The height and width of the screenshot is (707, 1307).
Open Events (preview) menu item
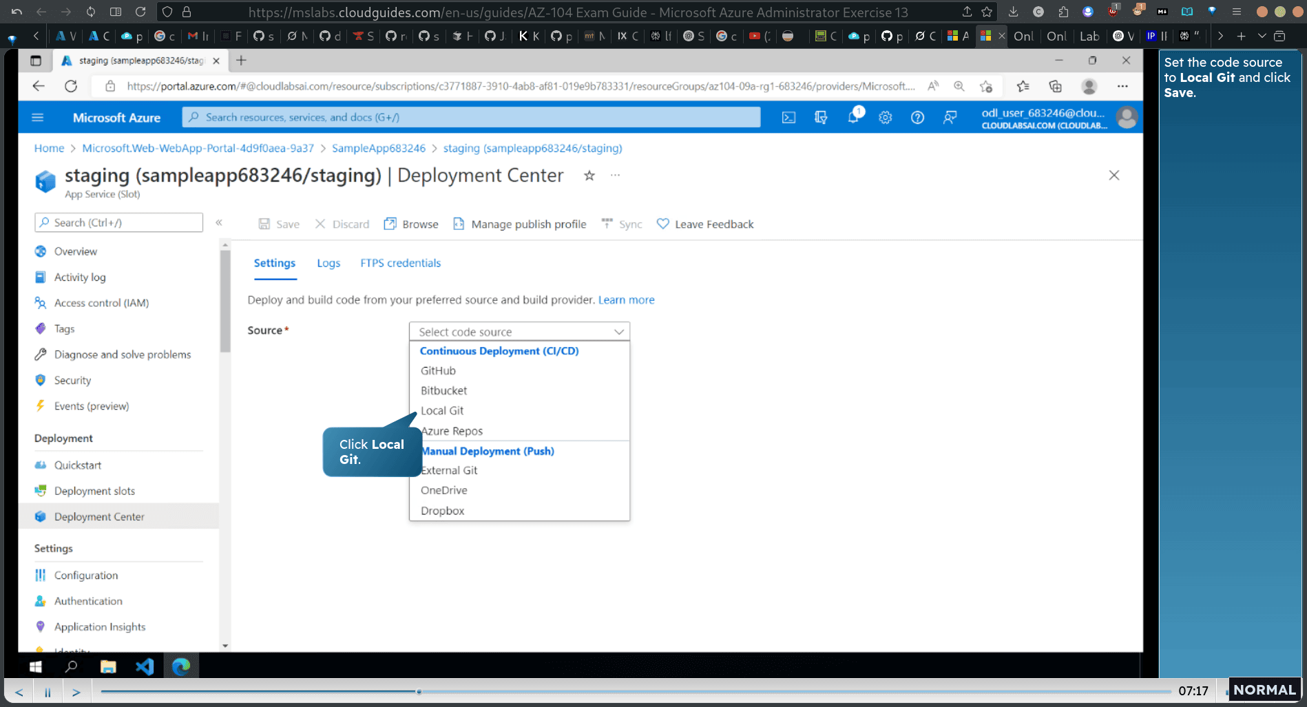coord(92,406)
